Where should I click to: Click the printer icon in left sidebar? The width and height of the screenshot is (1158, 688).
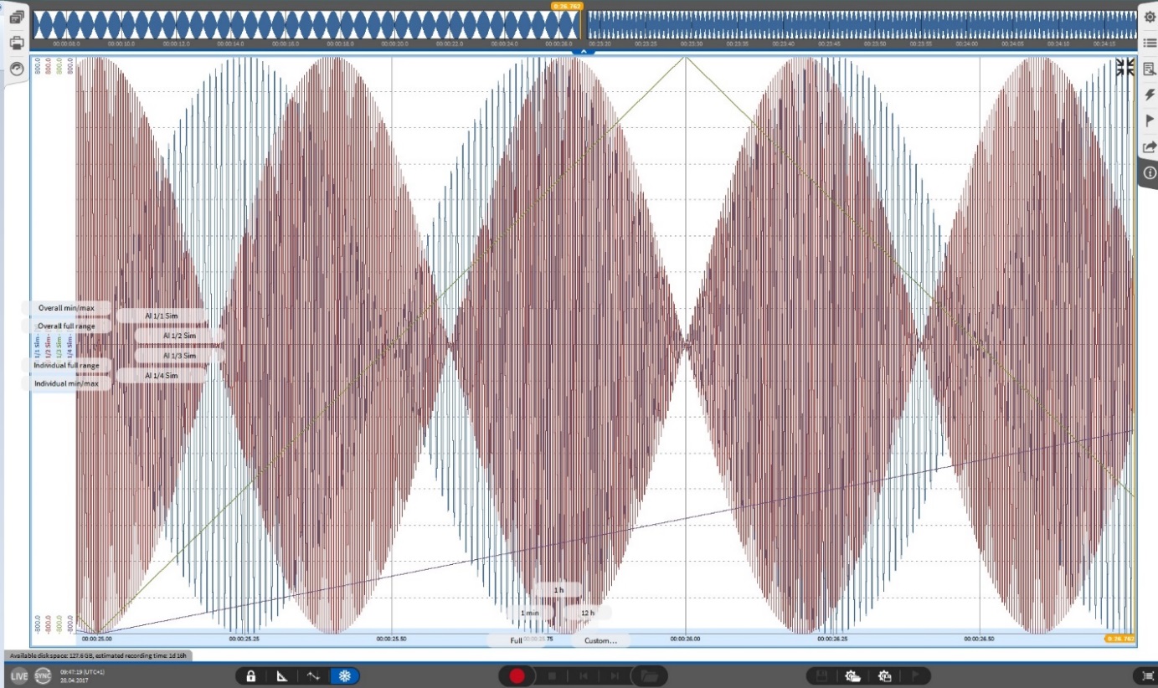coord(16,43)
